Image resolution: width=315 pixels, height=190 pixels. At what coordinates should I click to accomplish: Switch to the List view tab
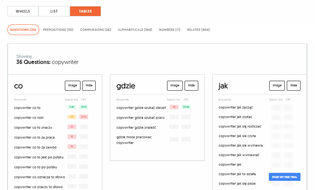(54, 11)
